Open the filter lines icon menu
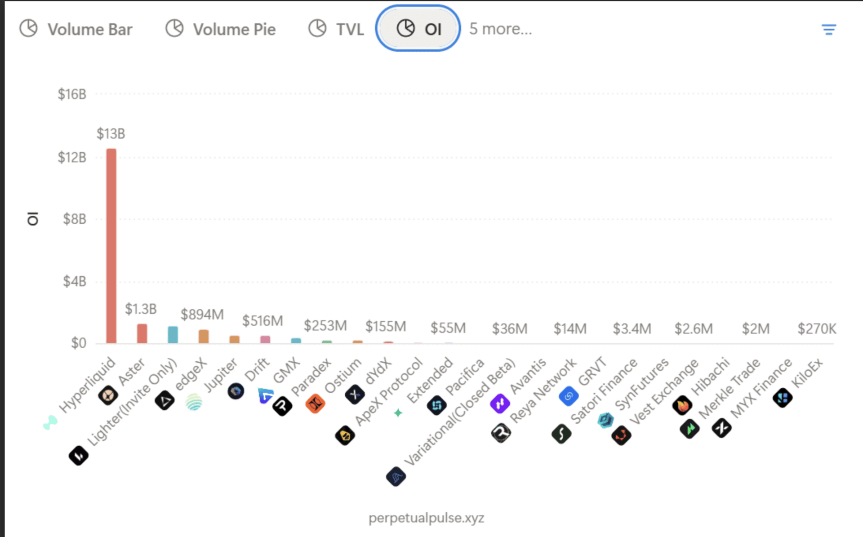Image resolution: width=863 pixels, height=537 pixels. click(x=828, y=30)
